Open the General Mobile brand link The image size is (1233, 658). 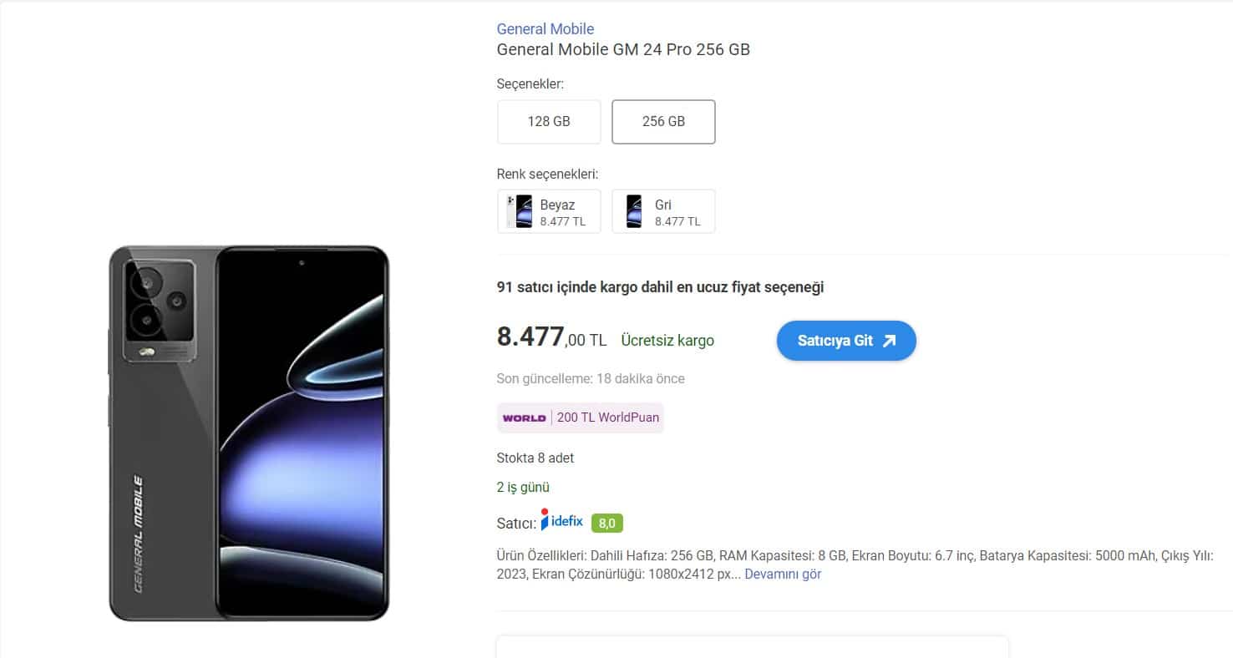[545, 29]
